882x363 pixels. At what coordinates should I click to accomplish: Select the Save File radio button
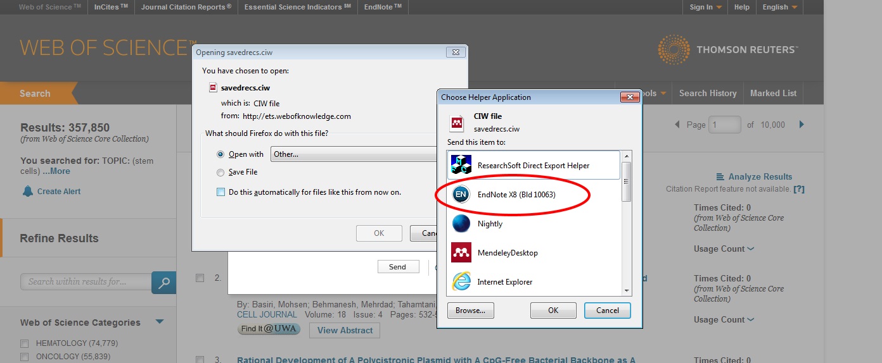(220, 172)
